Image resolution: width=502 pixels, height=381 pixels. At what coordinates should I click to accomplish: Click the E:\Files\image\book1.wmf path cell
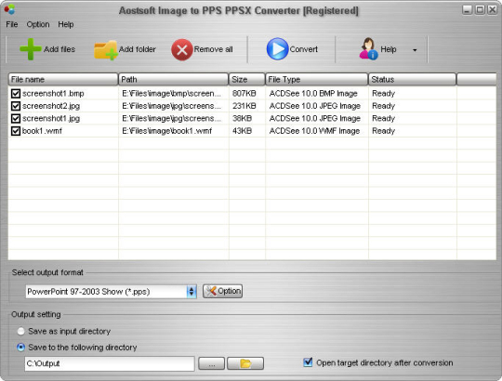pos(166,131)
